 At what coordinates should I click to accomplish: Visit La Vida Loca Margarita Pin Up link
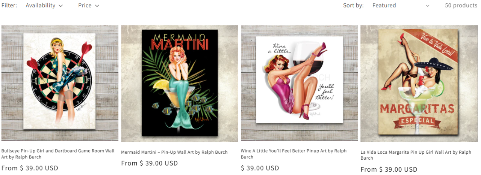416,155
